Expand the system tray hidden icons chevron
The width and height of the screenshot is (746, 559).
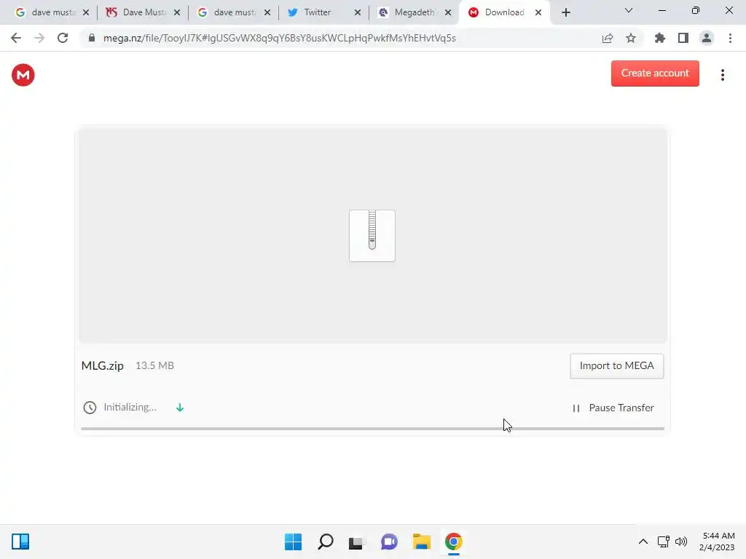pyautogui.click(x=643, y=542)
